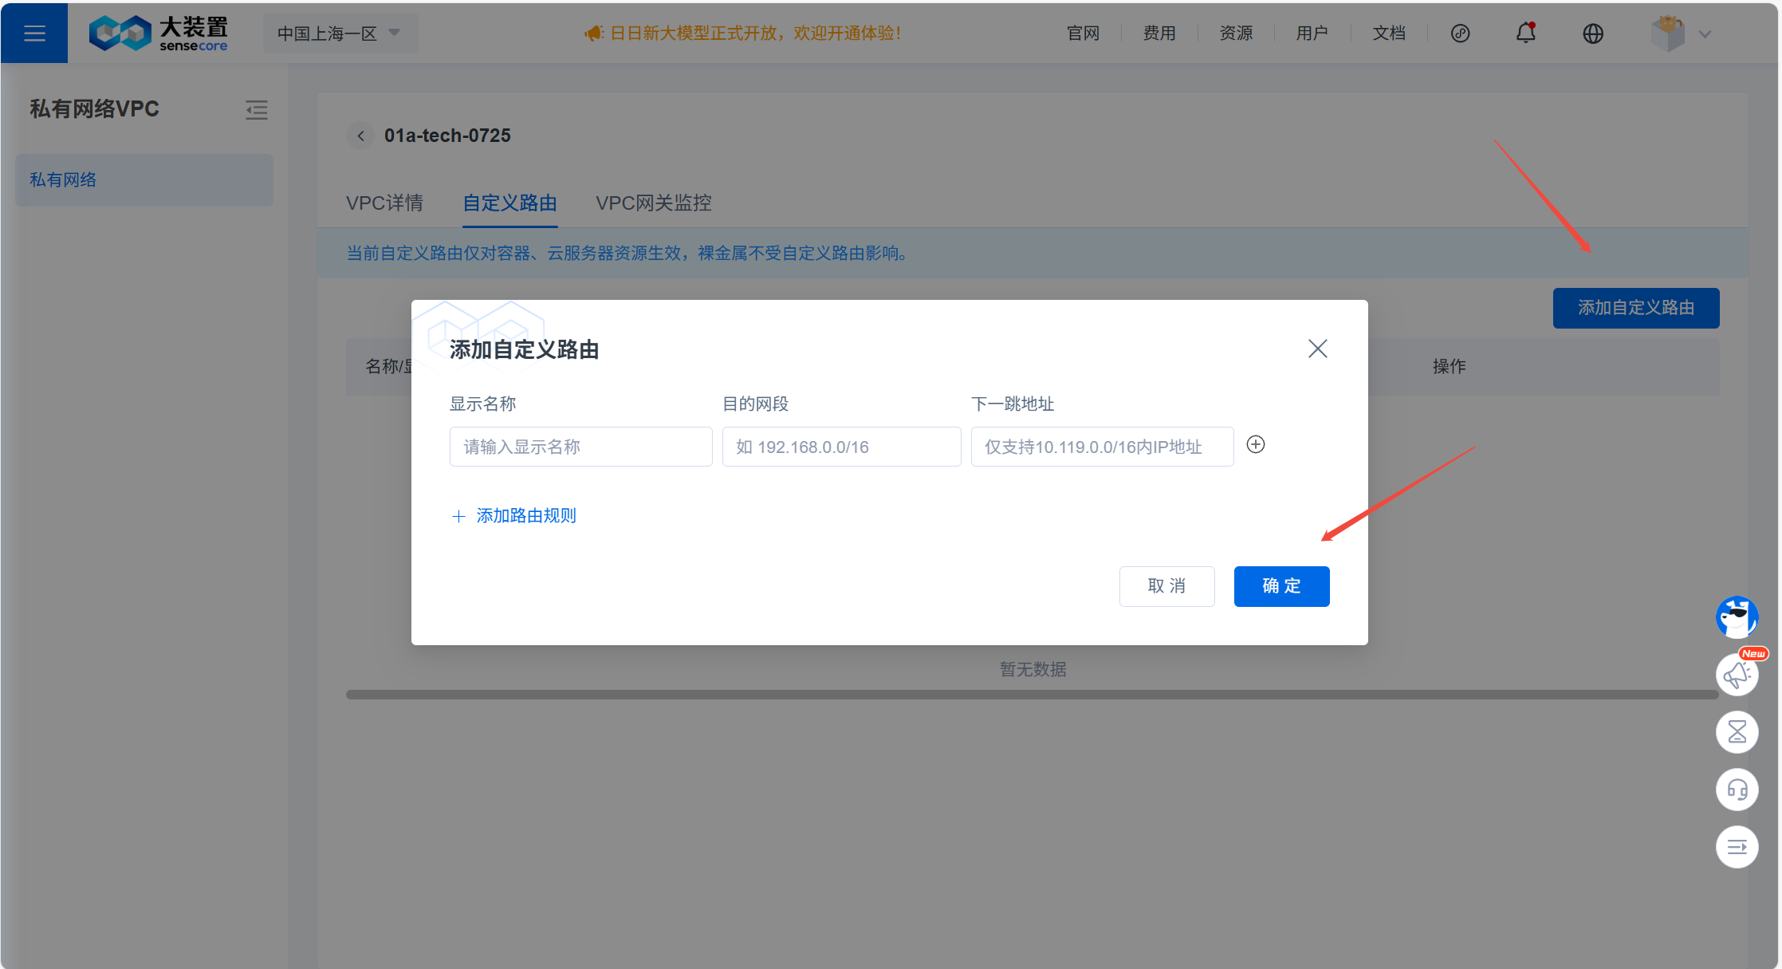The image size is (1782, 969).
Task: Click the notification bell icon
Action: pyautogui.click(x=1525, y=33)
